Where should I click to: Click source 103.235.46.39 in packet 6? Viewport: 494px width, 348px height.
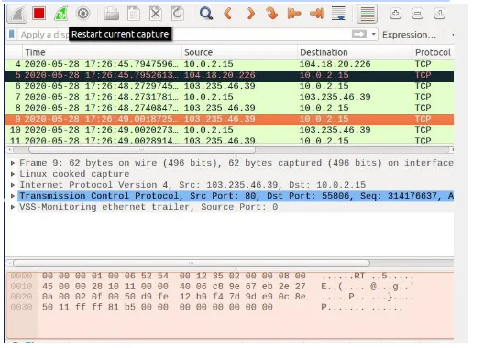click(220, 86)
